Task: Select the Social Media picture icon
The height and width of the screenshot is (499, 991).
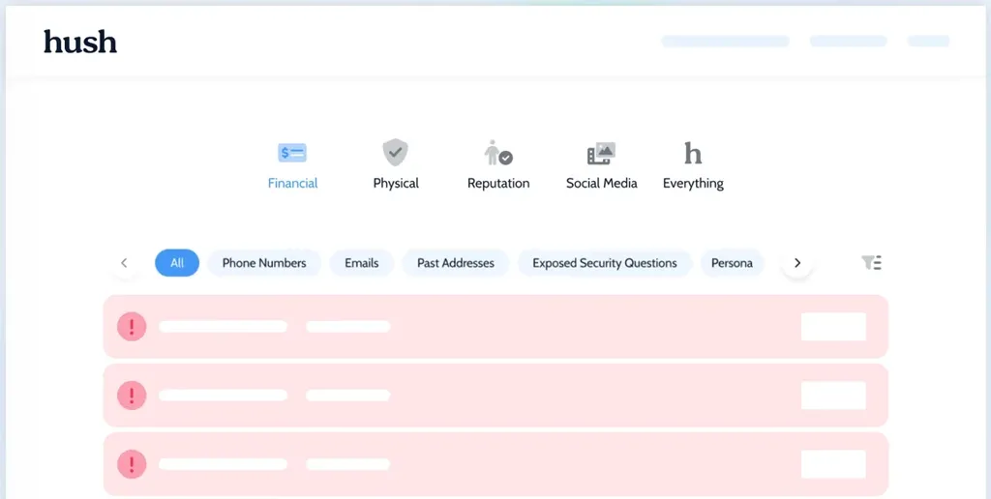Action: click(x=601, y=154)
